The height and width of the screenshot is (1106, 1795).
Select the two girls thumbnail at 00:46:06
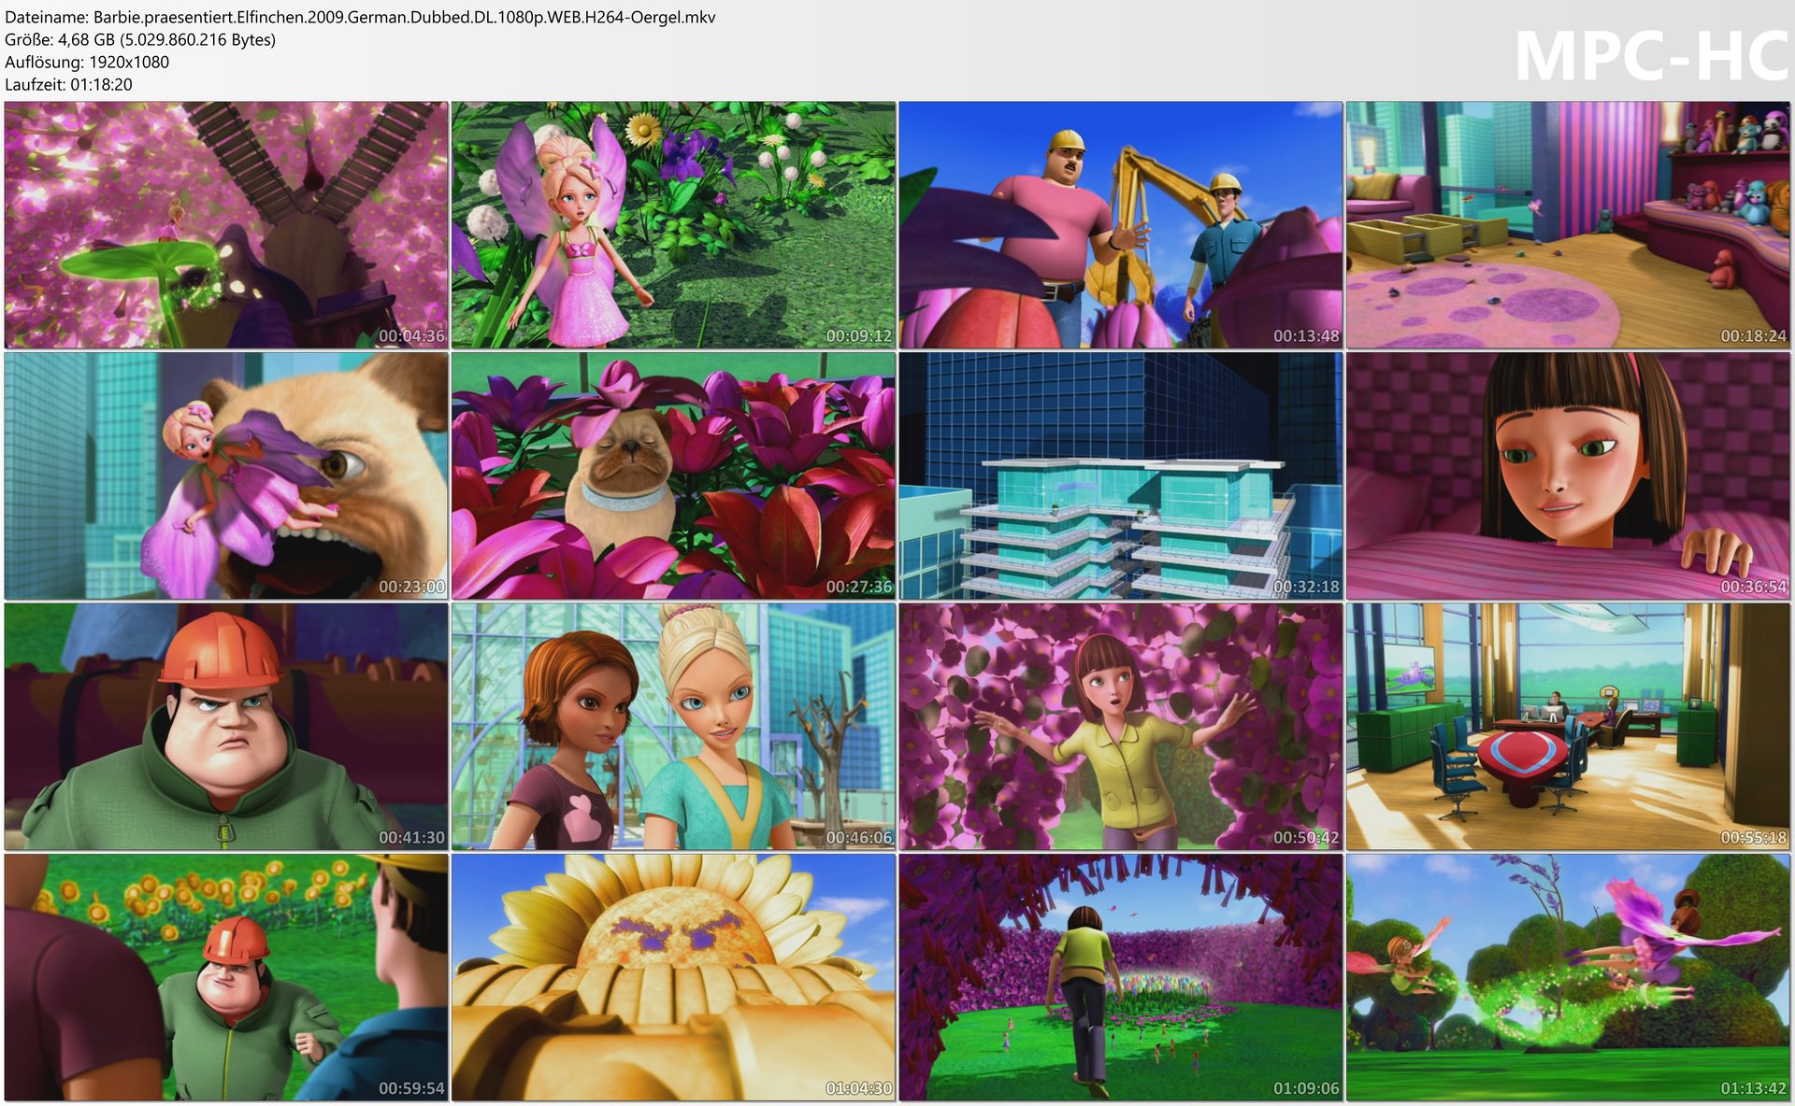pyautogui.click(x=673, y=726)
